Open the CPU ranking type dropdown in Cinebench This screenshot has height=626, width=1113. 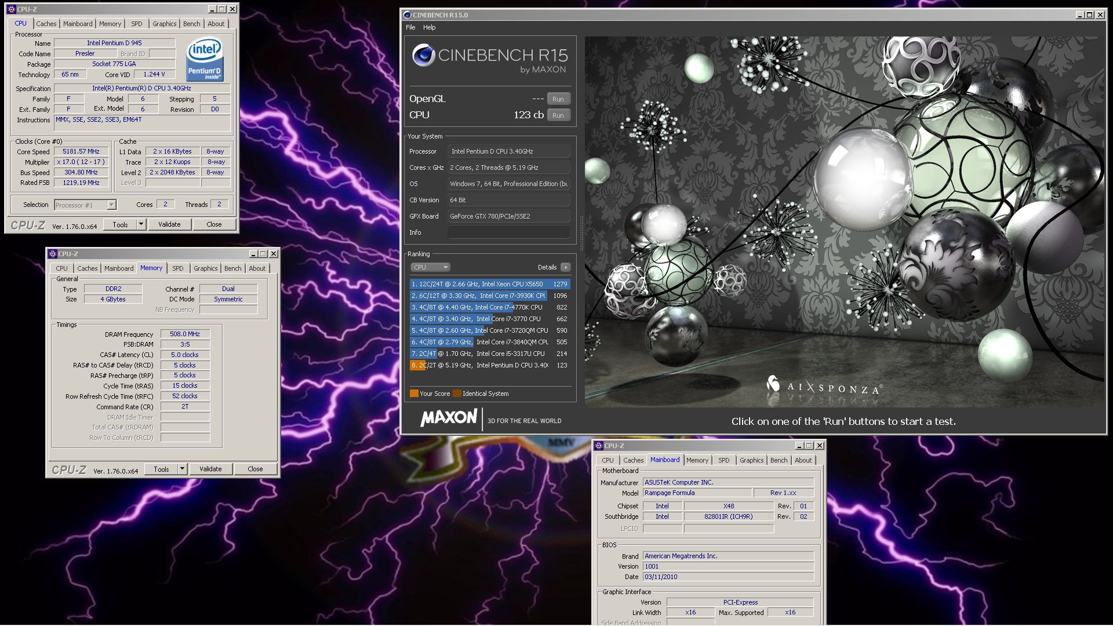point(430,267)
